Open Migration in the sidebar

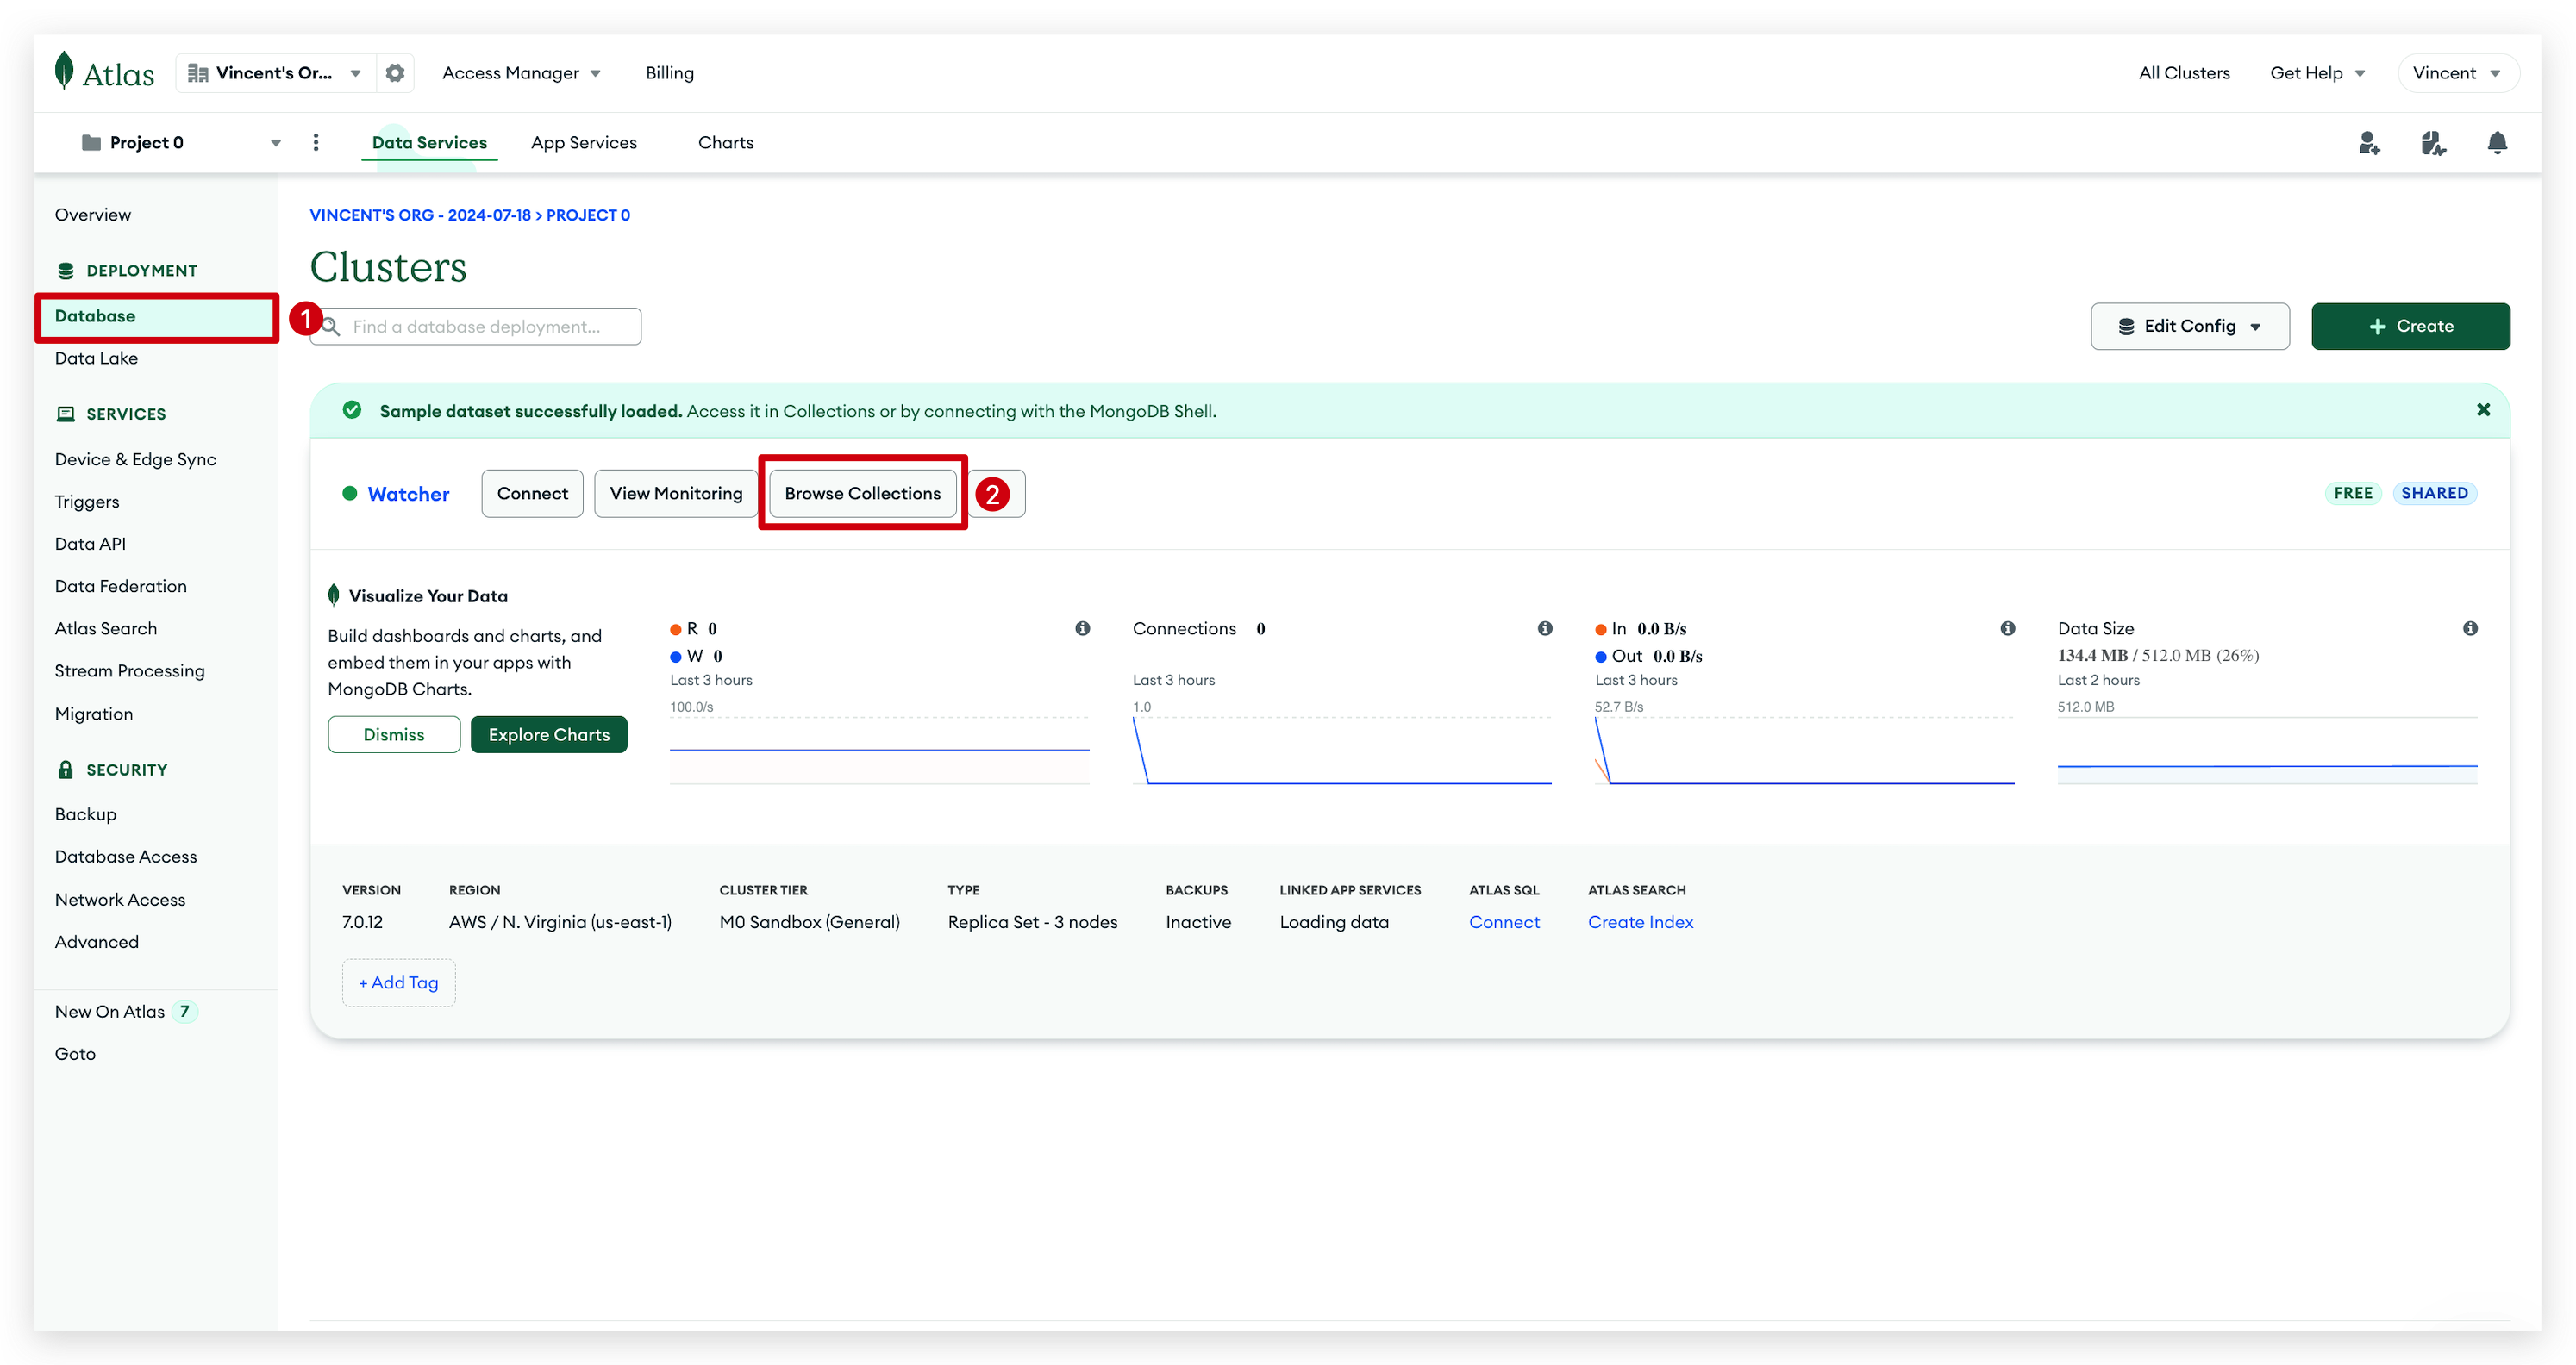(x=94, y=714)
